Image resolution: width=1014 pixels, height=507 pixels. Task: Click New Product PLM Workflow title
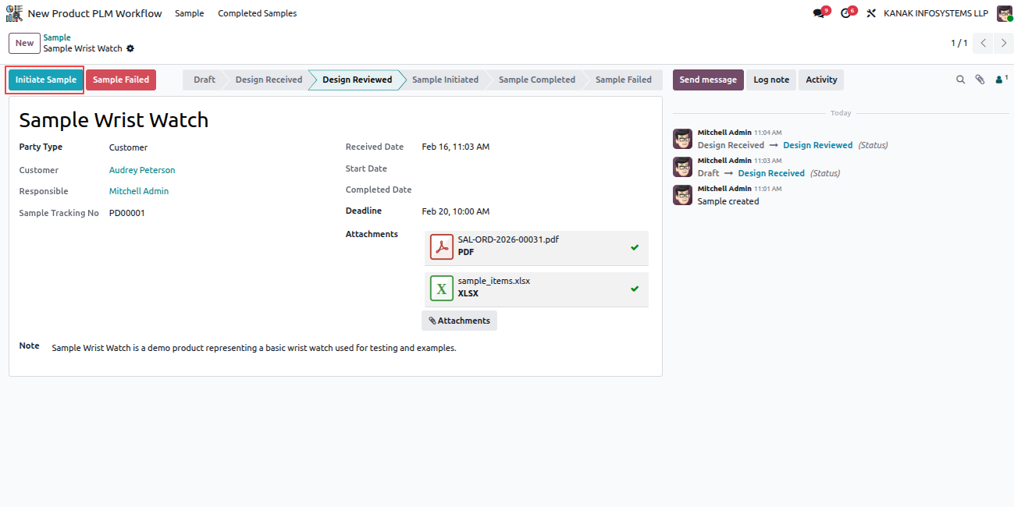pyautogui.click(x=95, y=13)
